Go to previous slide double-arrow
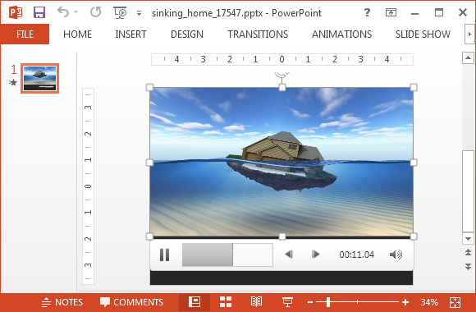 click(x=468, y=252)
